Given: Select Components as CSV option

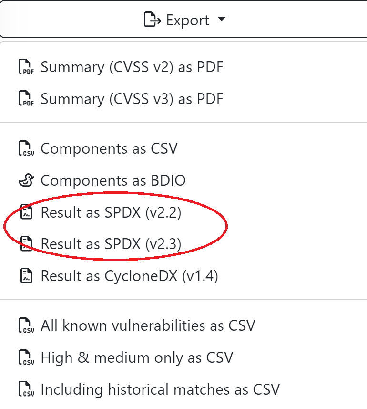Looking at the screenshot, I should (x=110, y=148).
